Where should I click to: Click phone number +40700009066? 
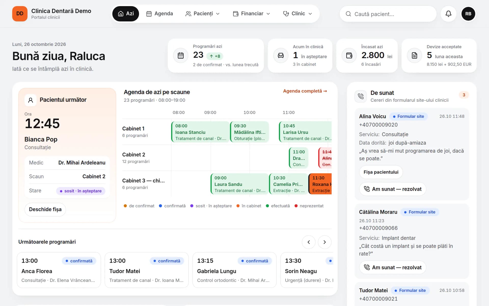coord(378,228)
